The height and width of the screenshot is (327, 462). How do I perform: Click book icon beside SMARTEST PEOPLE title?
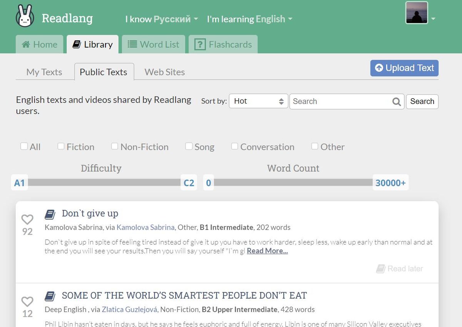point(50,296)
